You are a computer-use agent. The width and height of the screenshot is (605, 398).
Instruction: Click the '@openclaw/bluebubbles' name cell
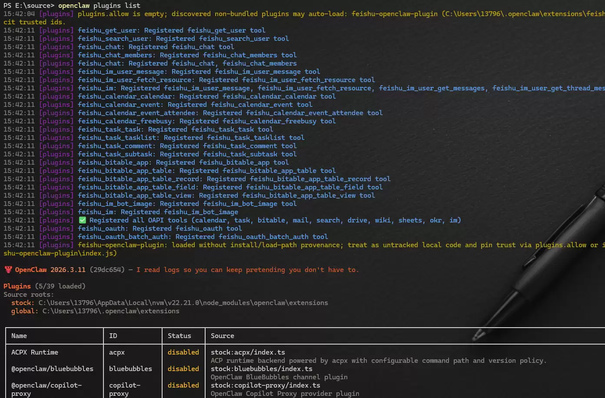tap(52, 369)
